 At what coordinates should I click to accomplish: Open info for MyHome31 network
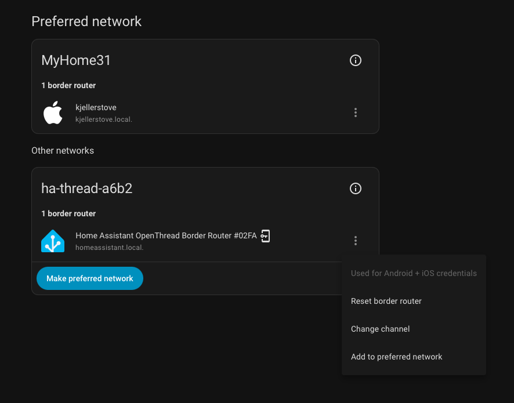356,60
